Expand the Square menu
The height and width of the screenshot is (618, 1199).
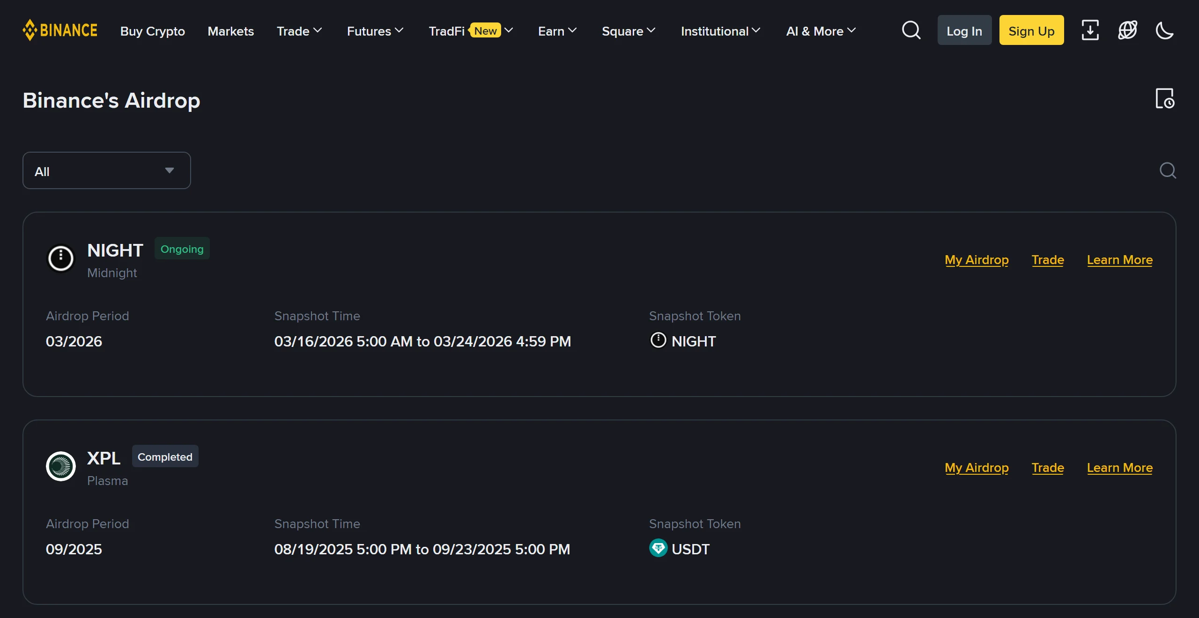[x=628, y=31]
